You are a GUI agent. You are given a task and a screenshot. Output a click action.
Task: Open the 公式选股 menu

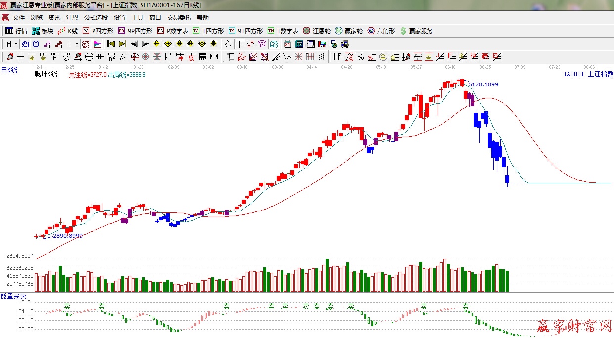click(x=95, y=17)
